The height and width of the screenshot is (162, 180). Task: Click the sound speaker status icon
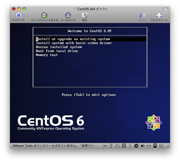coord(142,146)
